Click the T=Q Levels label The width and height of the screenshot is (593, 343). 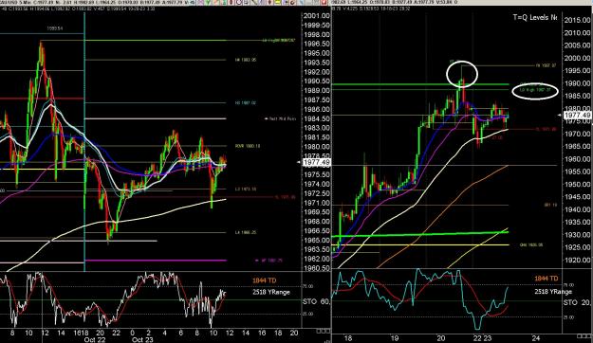(535, 17)
